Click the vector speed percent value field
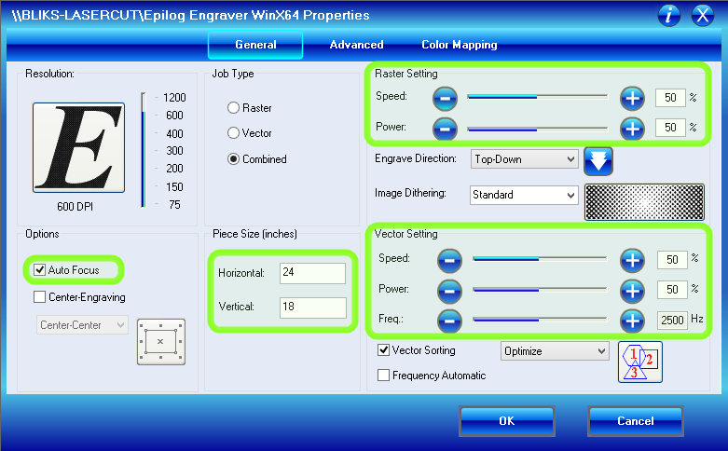 672,260
